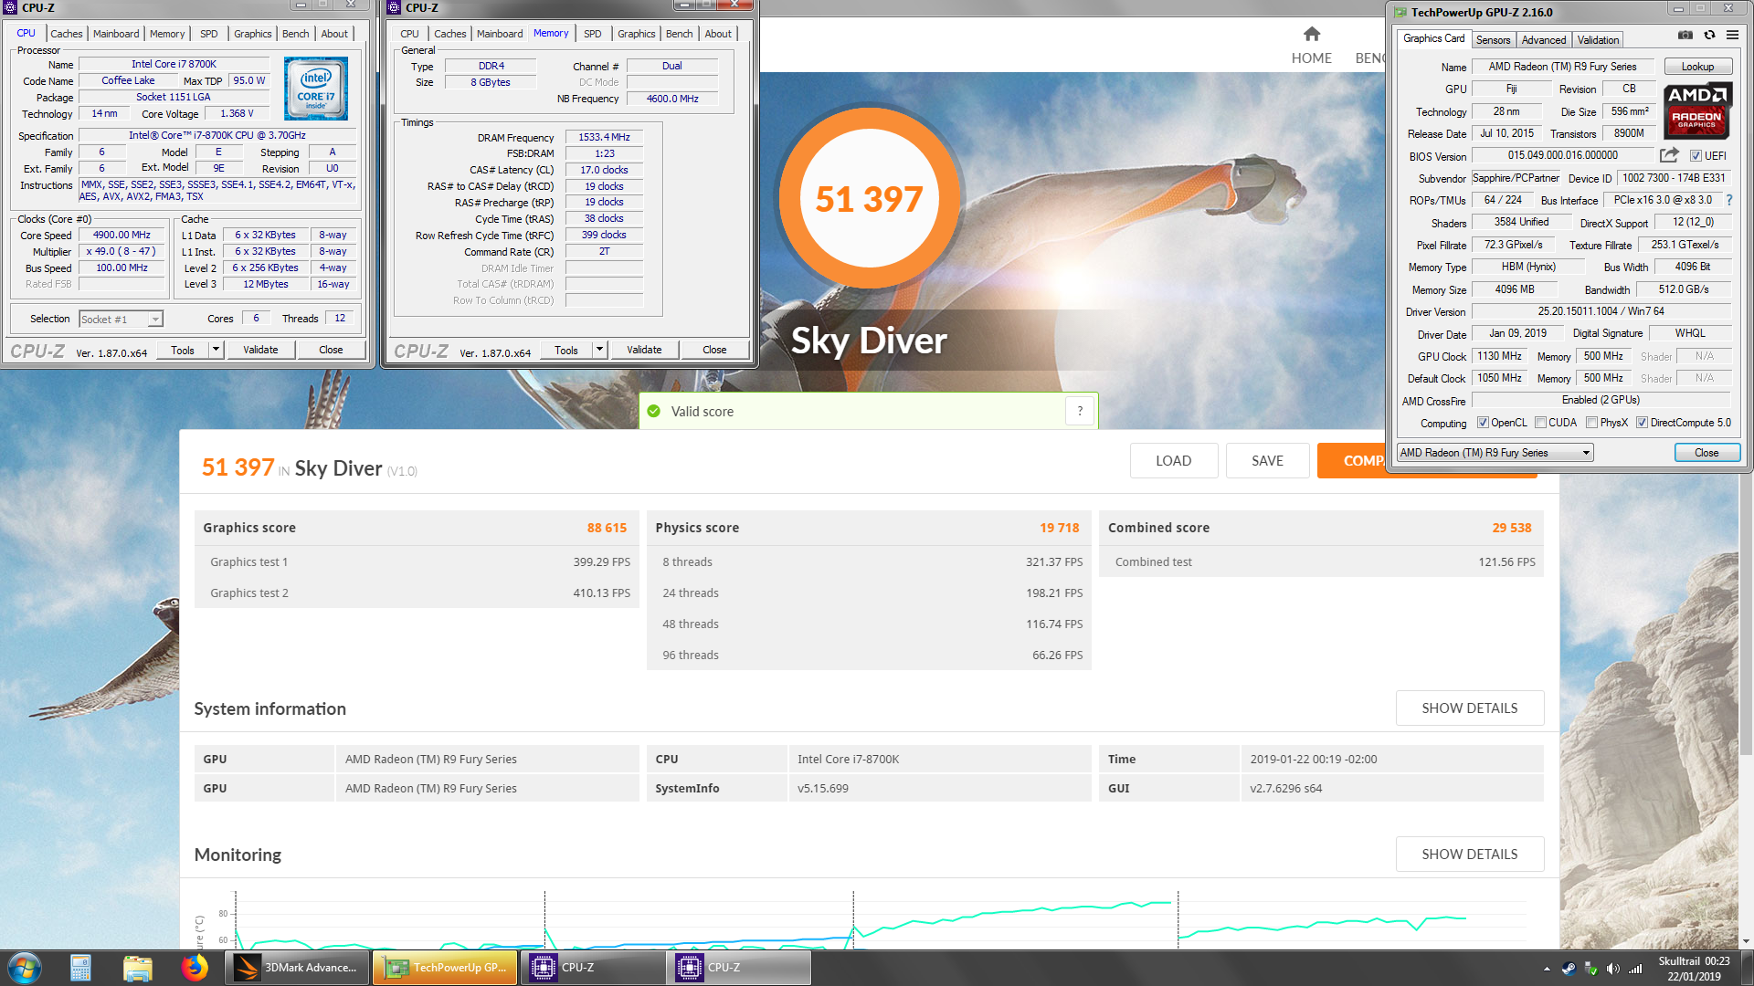This screenshot has width=1754, height=986.
Task: Click the memory CPU-Z title bar icon
Action: [x=395, y=7]
